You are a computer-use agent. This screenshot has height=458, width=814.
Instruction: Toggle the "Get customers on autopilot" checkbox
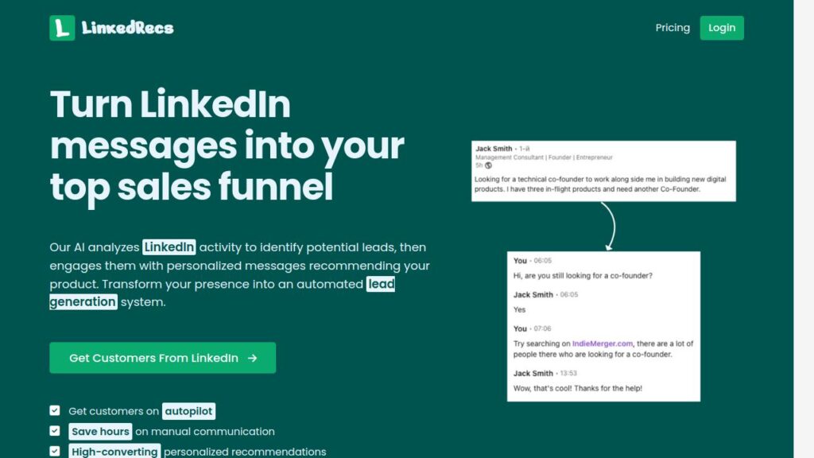pos(54,410)
